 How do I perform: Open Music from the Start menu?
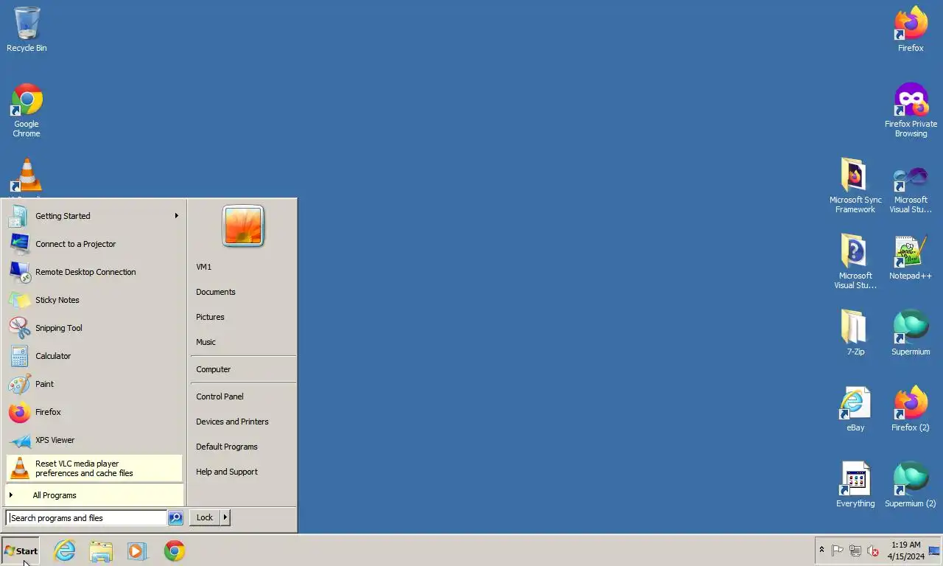[x=243, y=342]
